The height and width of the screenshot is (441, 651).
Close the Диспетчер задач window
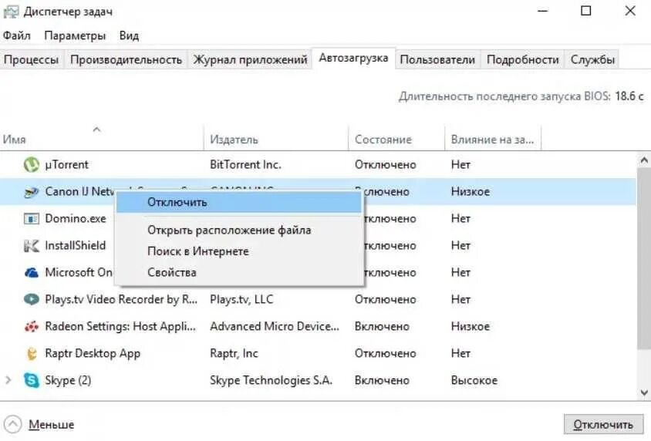point(630,12)
